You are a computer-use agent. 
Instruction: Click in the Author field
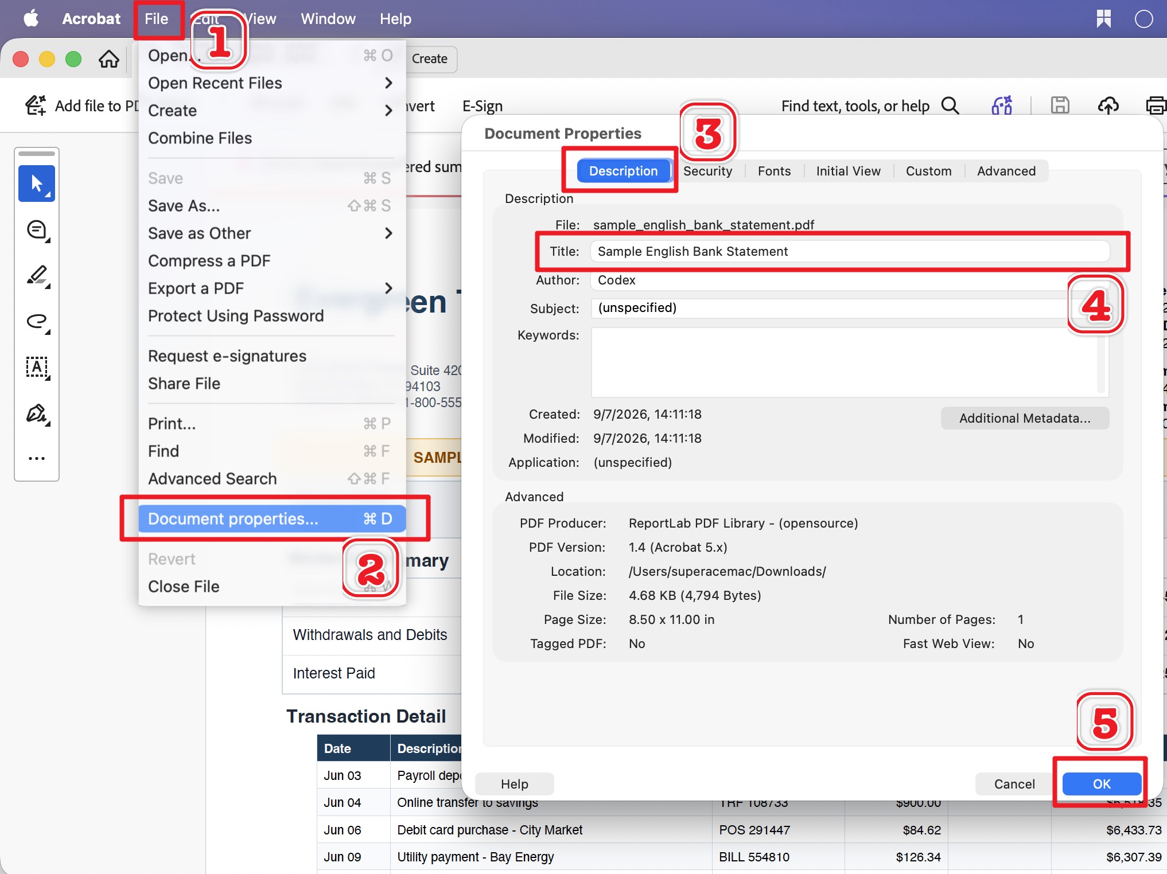pos(850,280)
